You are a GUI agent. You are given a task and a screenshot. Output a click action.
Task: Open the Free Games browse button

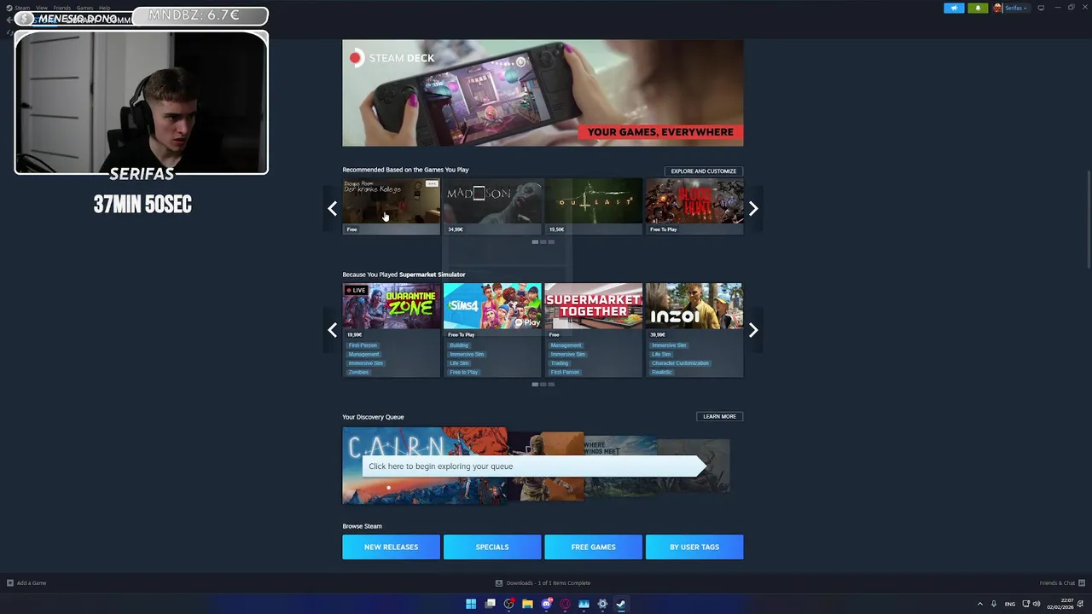tap(593, 547)
